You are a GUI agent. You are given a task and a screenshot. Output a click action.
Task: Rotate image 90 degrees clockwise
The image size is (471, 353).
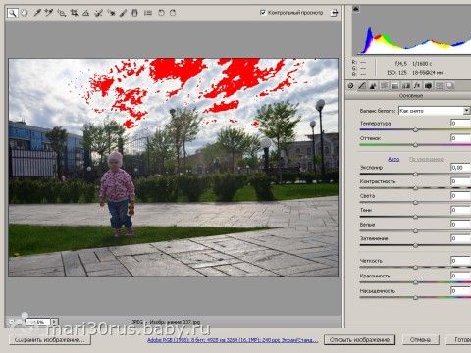pos(173,13)
